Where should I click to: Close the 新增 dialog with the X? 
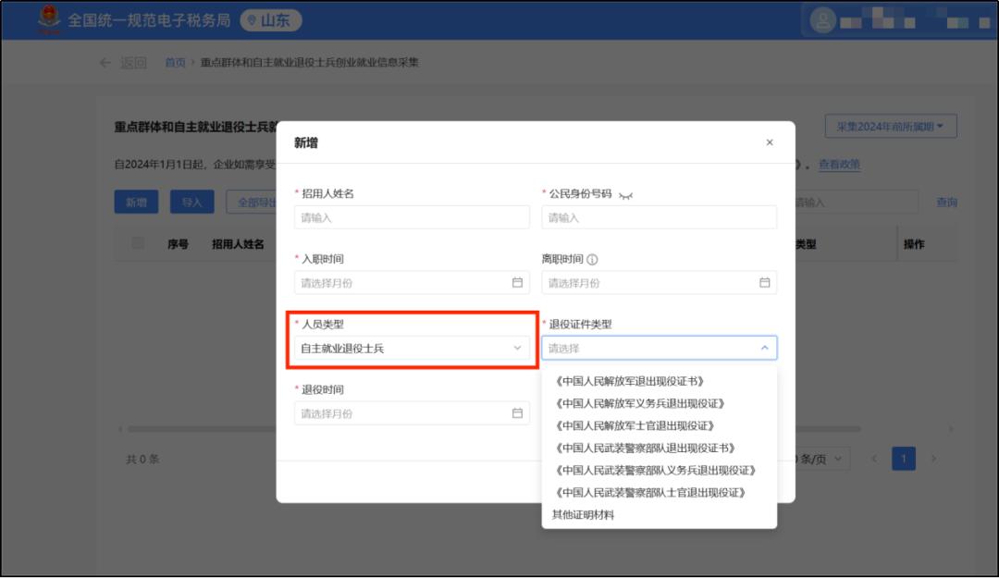click(x=770, y=143)
